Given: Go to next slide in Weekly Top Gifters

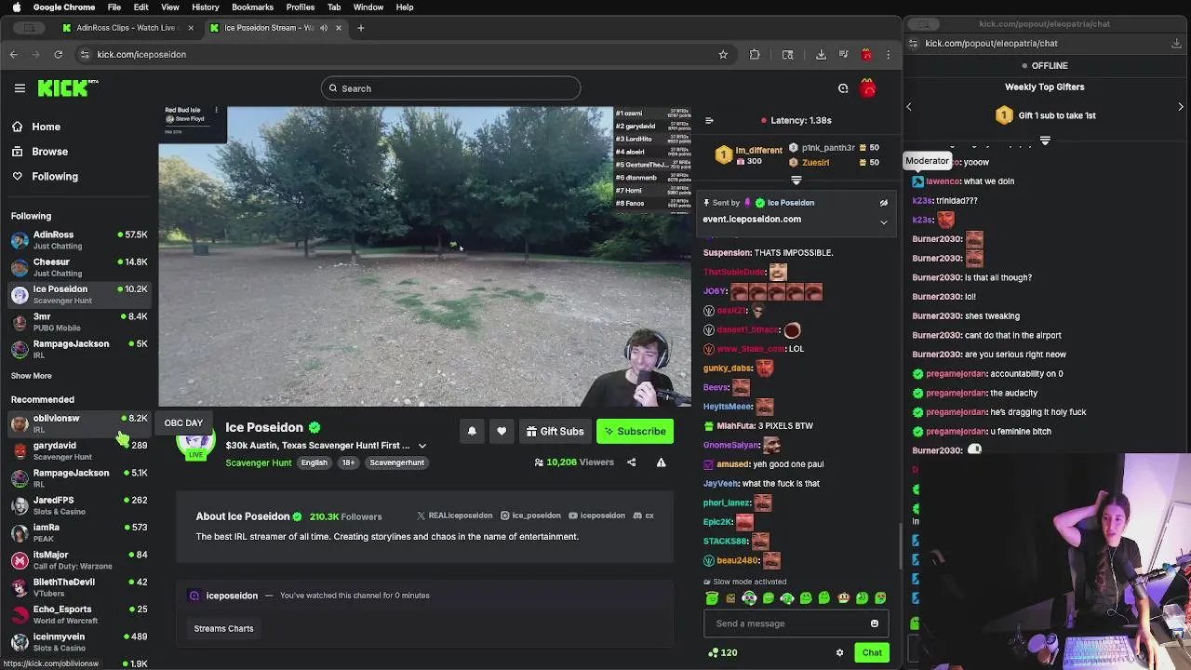Looking at the screenshot, I should point(1181,107).
